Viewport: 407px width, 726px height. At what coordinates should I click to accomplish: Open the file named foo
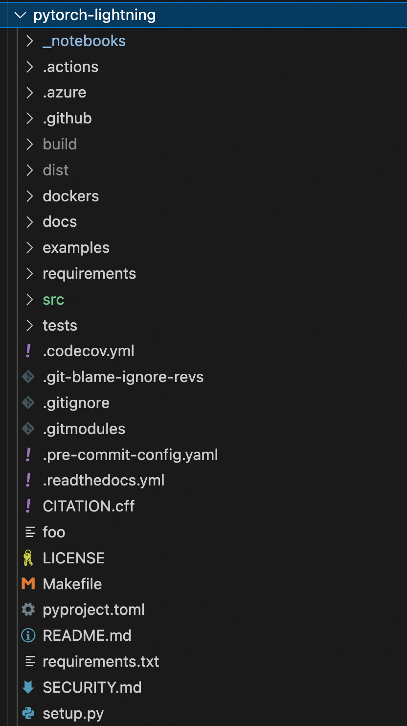pyautogui.click(x=54, y=532)
